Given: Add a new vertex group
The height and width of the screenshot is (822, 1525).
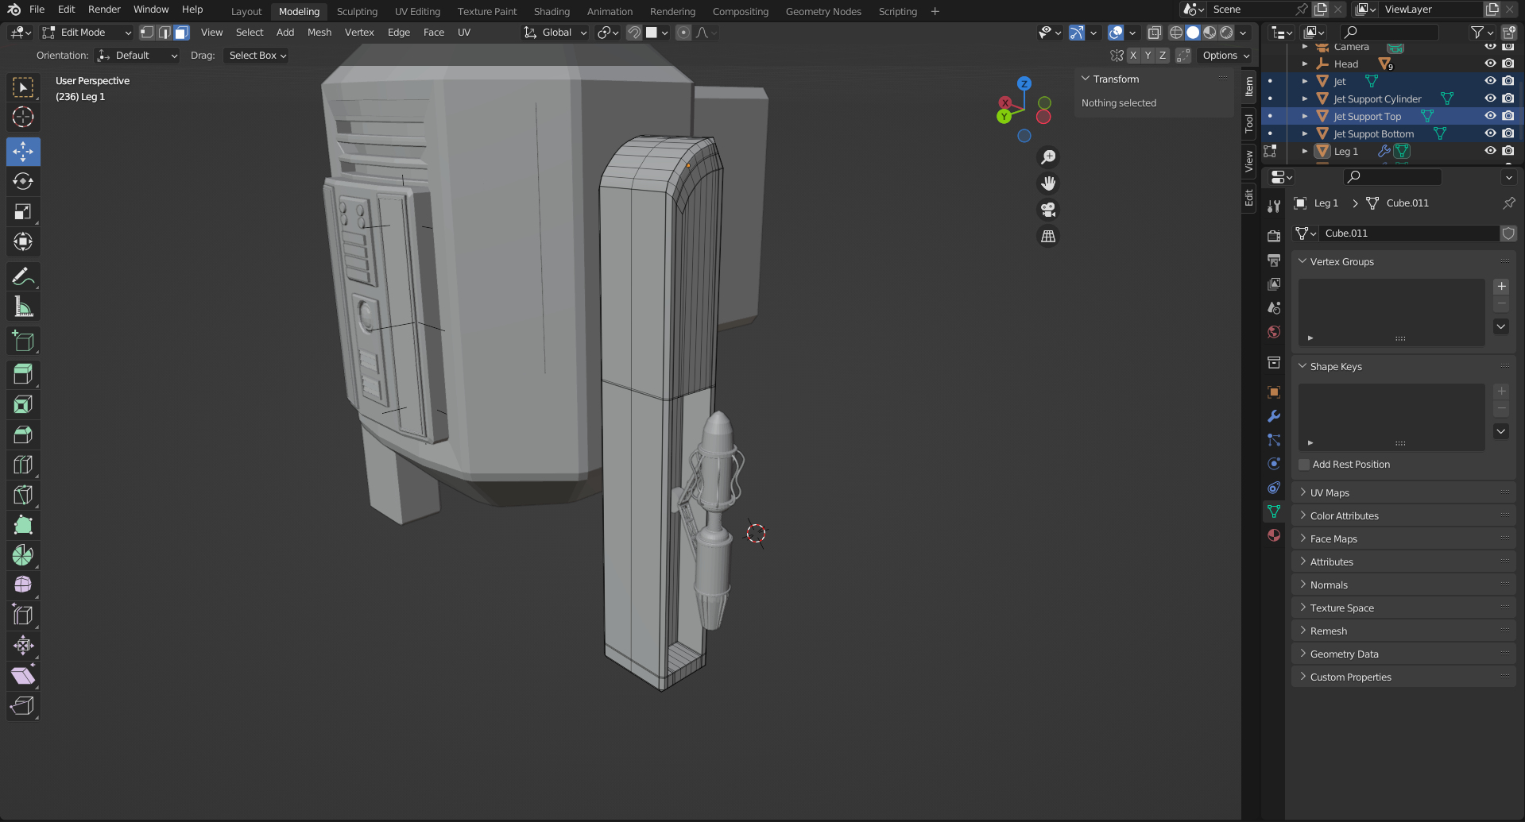Looking at the screenshot, I should [1501, 287].
